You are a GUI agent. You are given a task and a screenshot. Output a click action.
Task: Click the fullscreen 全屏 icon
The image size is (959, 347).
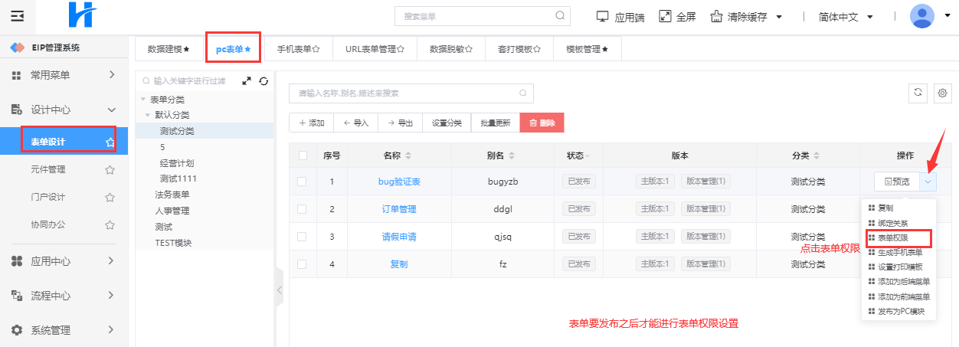pos(665,16)
